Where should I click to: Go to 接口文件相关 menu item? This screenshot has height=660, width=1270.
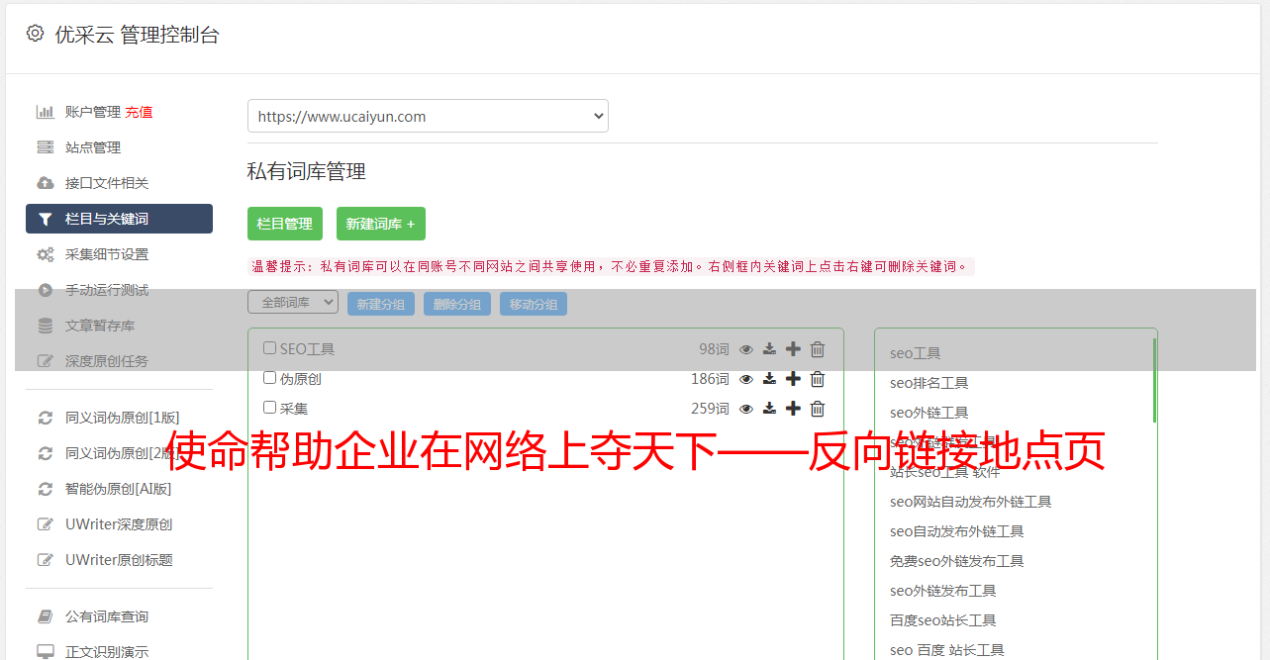click(107, 183)
